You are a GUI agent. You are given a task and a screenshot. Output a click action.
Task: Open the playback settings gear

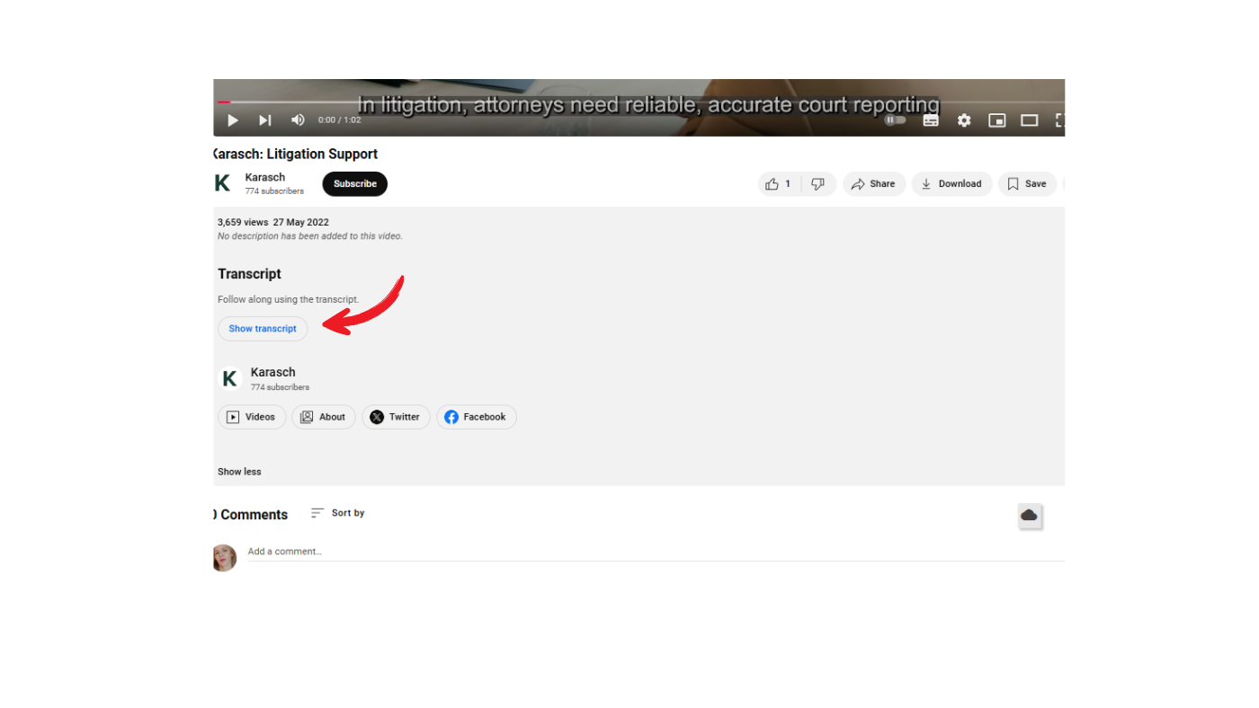click(x=963, y=119)
